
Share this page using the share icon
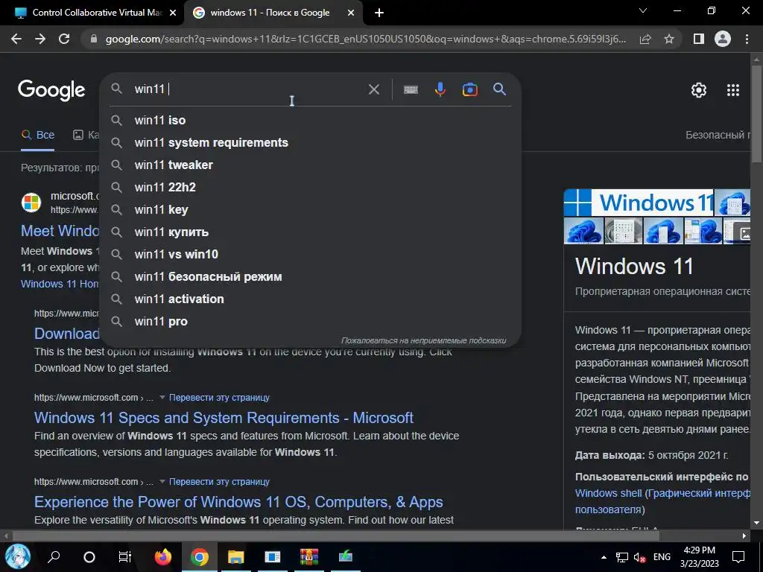(645, 39)
